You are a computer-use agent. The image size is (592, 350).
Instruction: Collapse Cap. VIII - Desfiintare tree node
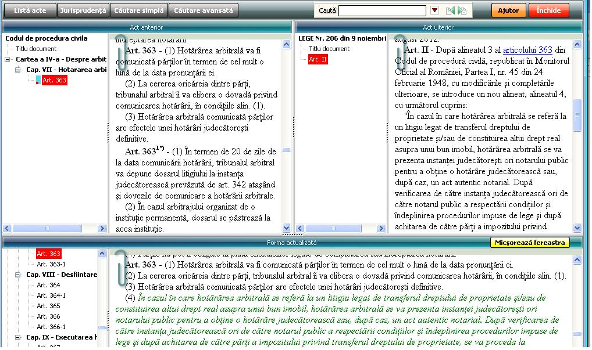click(18, 275)
